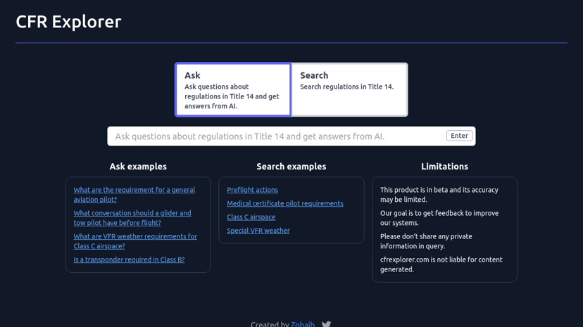This screenshot has width=583, height=327.
Task: Switch to the Search mode card
Action: pyautogui.click(x=349, y=90)
